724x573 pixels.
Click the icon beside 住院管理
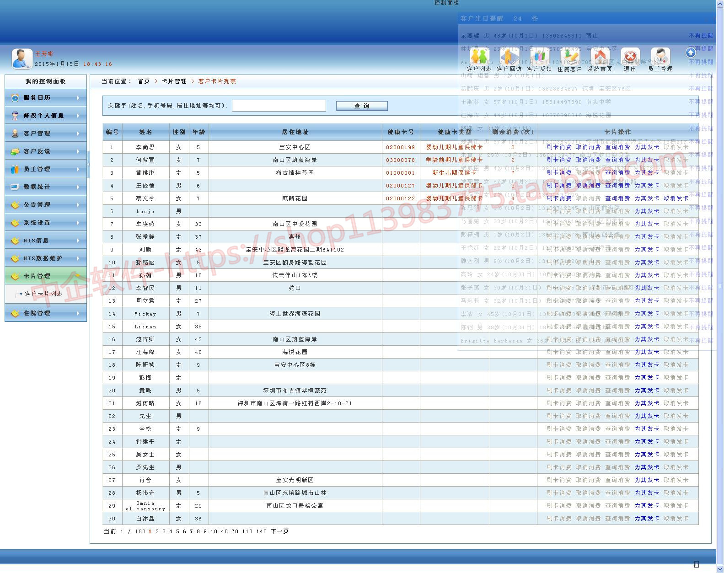click(x=15, y=313)
